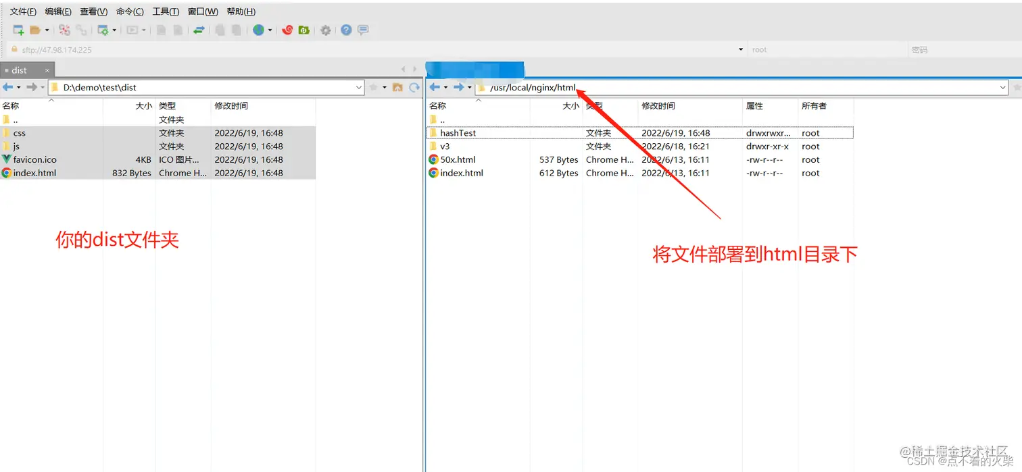Click the red Disconnect toolbar icon
Screen dimensions: 1022x472
point(64,30)
